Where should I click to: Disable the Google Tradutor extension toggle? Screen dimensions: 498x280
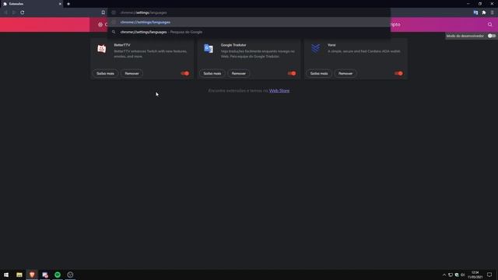[x=292, y=73]
